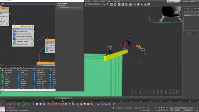199x112 pixels.
Task: Open the Modifier List dropdown
Action: pyautogui.click(x=192, y=15)
